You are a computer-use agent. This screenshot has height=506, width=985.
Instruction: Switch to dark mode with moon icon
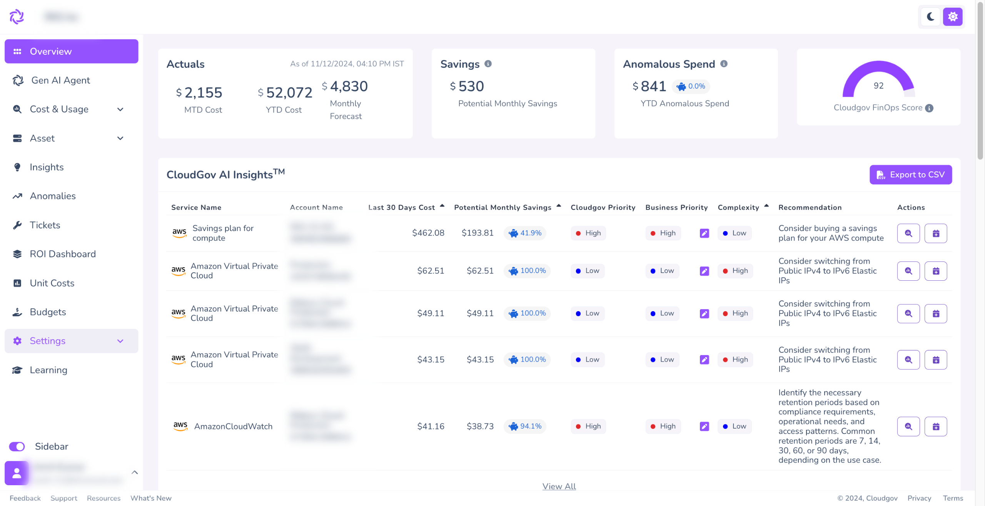[x=930, y=17]
